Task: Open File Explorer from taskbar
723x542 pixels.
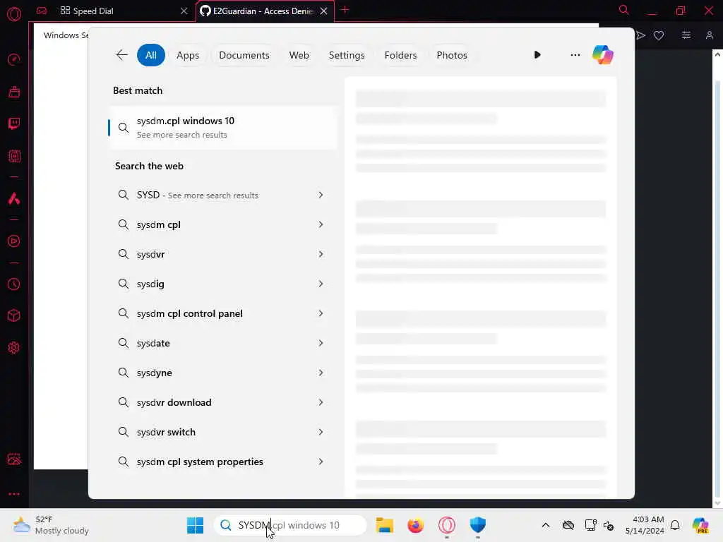Action: click(x=384, y=525)
